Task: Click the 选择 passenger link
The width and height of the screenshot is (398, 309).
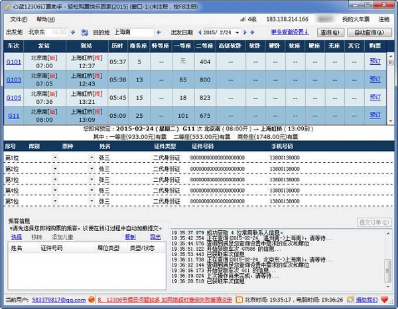Action: pyautogui.click(x=17, y=236)
